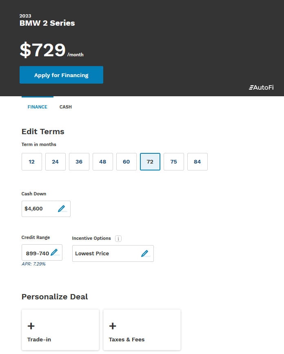Expand the Trade-in card

(60, 330)
